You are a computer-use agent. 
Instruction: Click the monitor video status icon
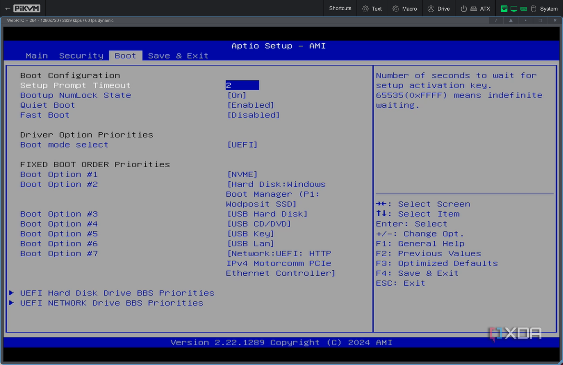(514, 9)
